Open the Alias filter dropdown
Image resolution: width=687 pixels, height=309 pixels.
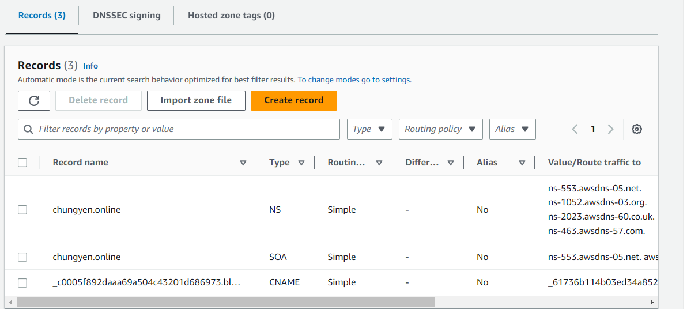point(512,129)
